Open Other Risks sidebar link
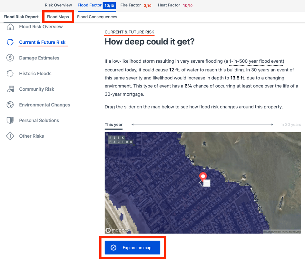The height and width of the screenshot is (267, 305). [32, 136]
